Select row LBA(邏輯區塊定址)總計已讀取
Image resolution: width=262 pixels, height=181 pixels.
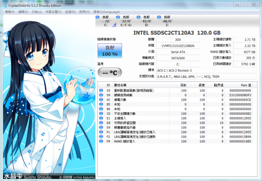click(x=176, y=137)
